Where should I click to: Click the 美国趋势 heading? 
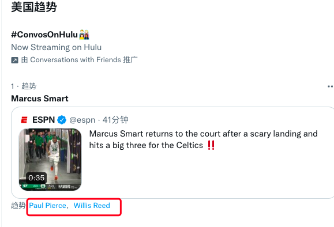point(34,7)
